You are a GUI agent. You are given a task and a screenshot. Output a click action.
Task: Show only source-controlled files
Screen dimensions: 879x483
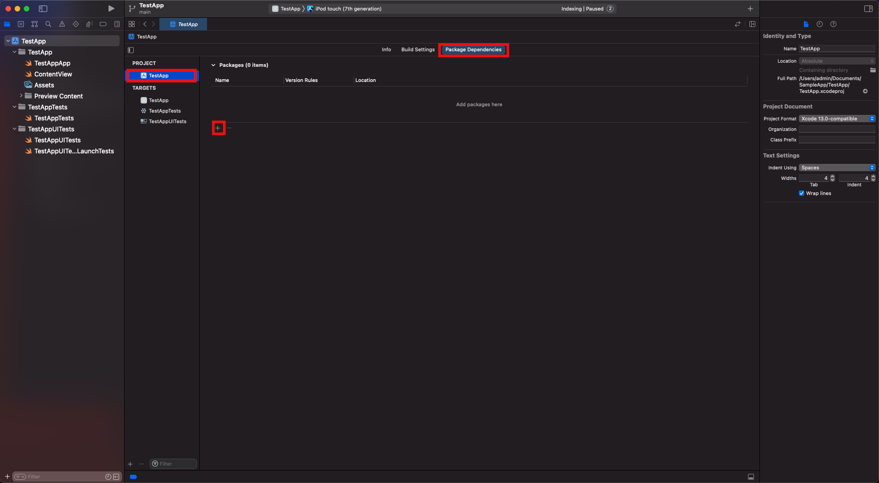116,477
